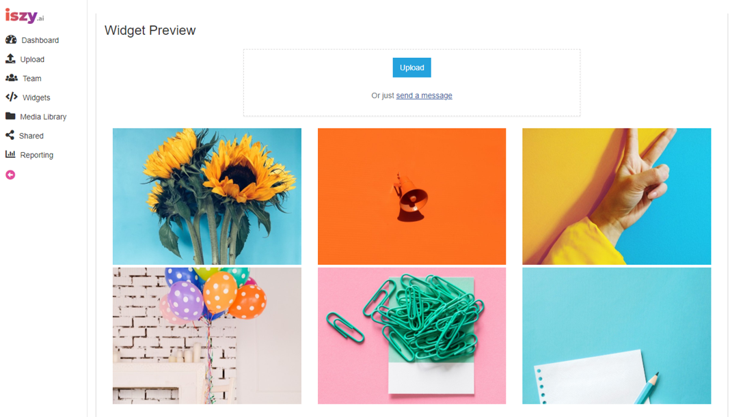Collapse sidebar with pink arrow icon
The width and height of the screenshot is (730, 417).
coord(10,175)
